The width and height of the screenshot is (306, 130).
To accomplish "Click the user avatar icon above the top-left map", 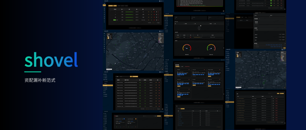I will pos(160,31).
